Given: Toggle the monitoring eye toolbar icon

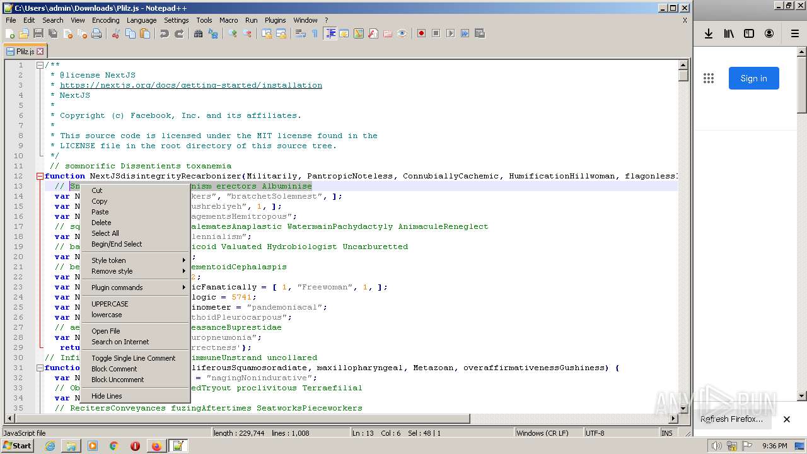Looking at the screenshot, I should pyautogui.click(x=402, y=33).
